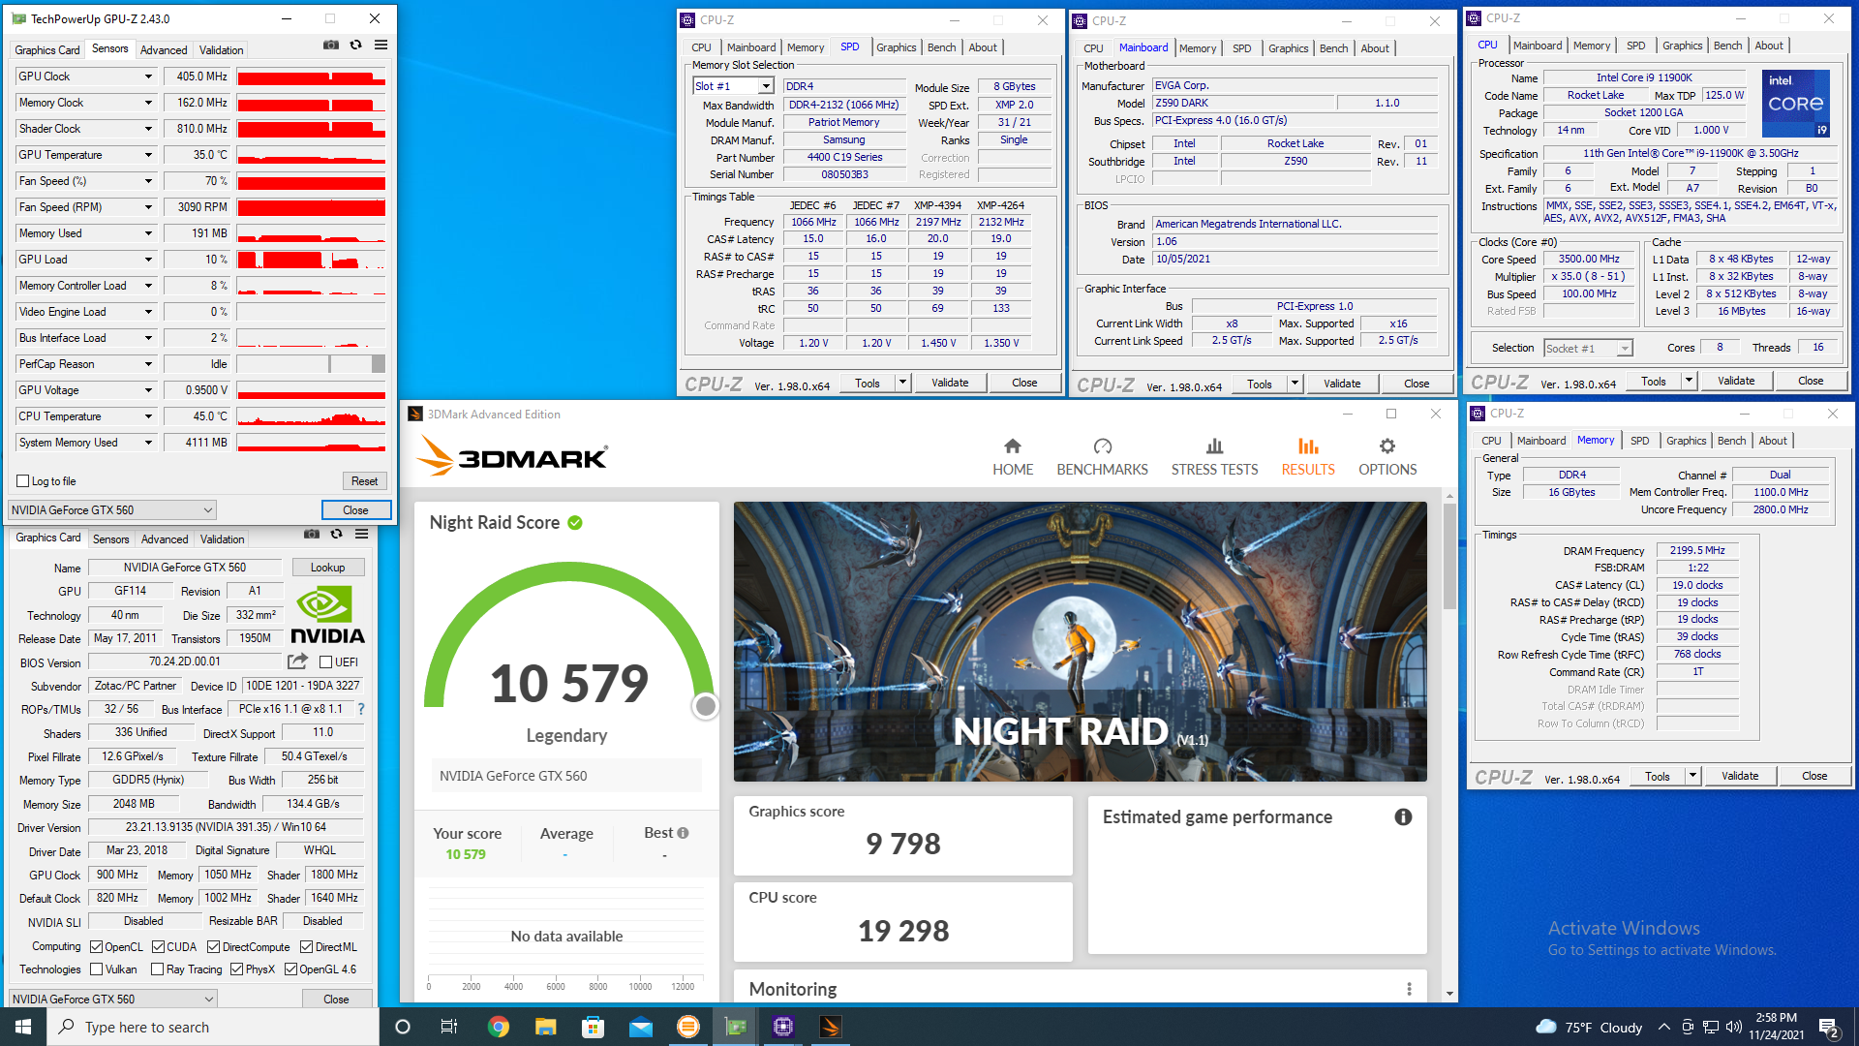This screenshot has width=1859, height=1046.
Task: Open 3DMark HOME section
Action: 1013,457
